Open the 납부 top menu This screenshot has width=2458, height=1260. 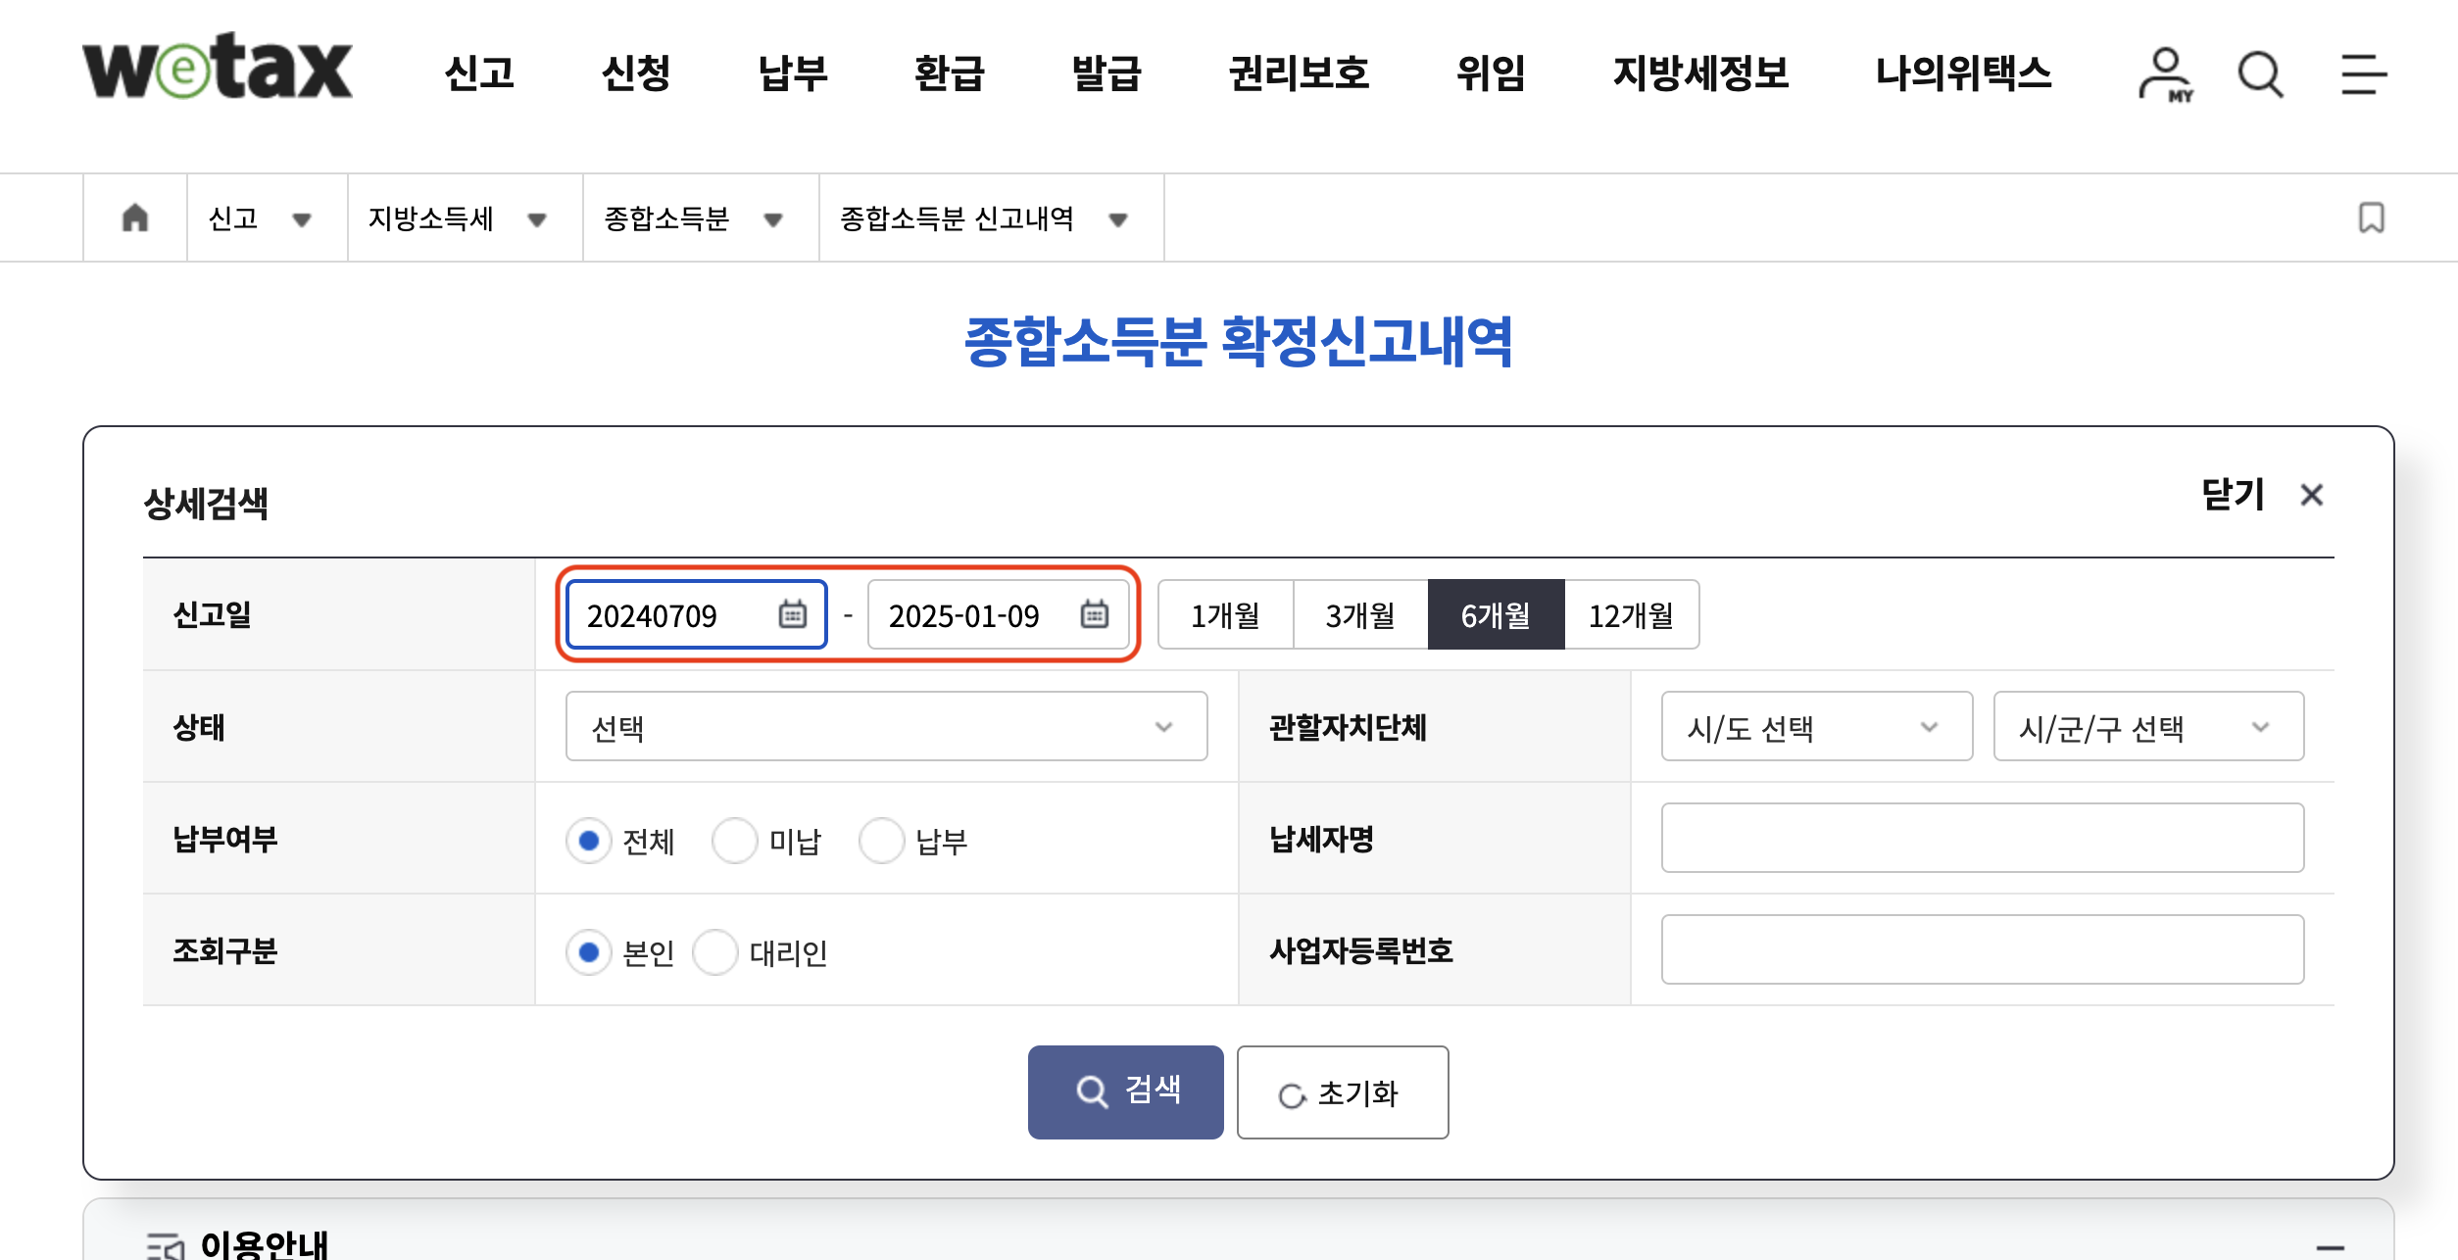tap(793, 73)
